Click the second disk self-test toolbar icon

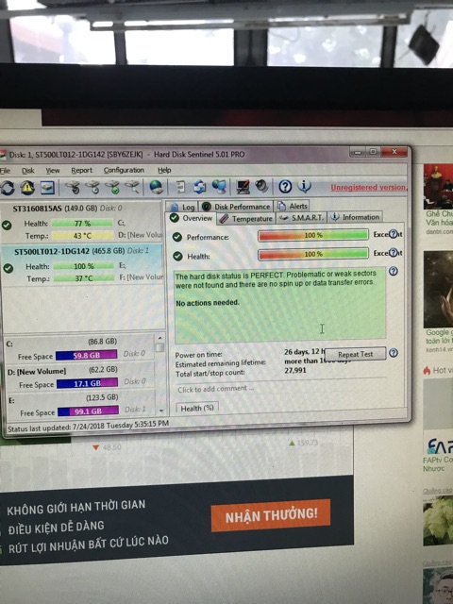coord(92,188)
